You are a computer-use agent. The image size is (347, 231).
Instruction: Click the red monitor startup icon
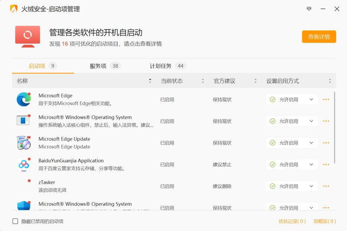tap(28, 36)
